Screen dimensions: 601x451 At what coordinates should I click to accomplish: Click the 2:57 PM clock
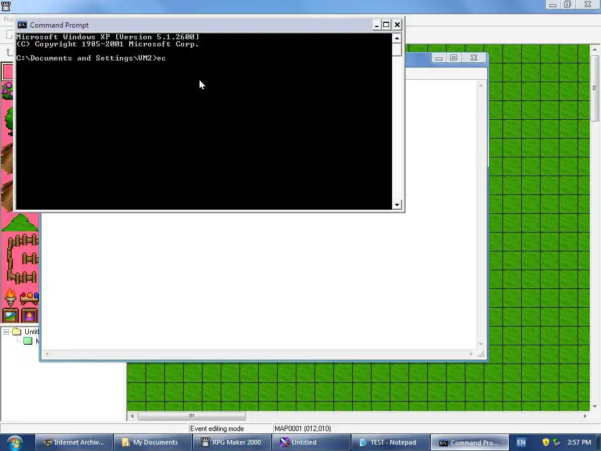pos(579,443)
